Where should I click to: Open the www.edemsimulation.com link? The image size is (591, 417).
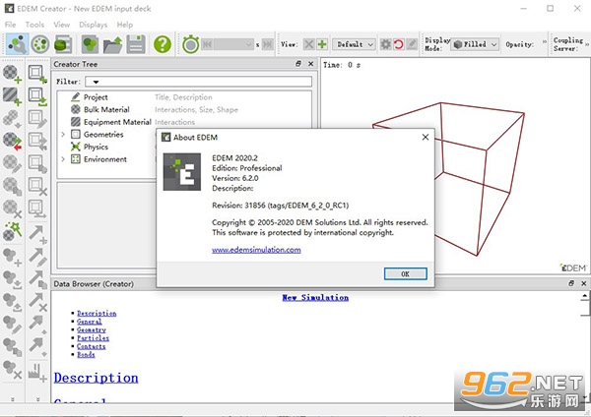tap(256, 250)
